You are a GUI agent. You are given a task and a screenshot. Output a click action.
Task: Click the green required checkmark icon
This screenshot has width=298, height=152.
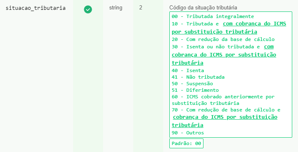pos(88,9)
